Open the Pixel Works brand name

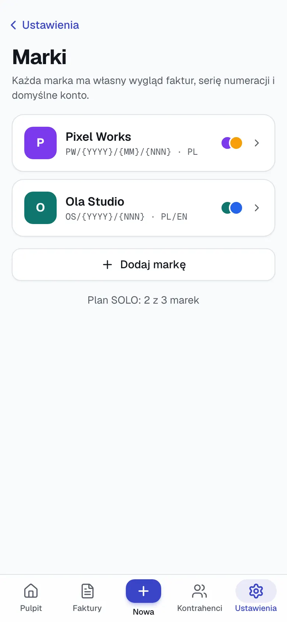click(x=98, y=137)
